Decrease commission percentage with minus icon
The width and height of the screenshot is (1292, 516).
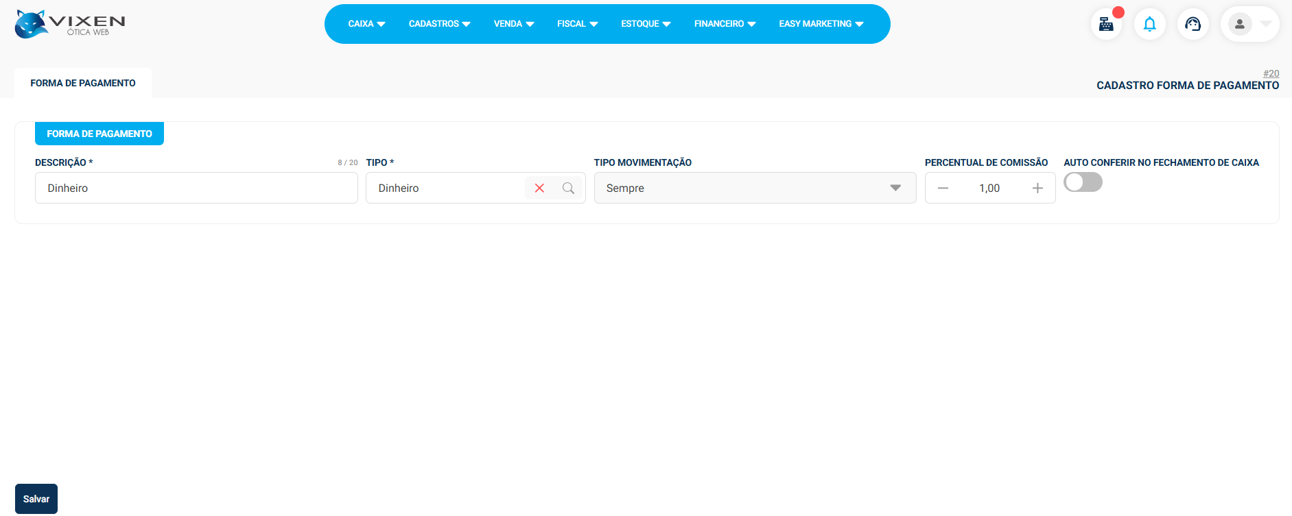(x=943, y=188)
